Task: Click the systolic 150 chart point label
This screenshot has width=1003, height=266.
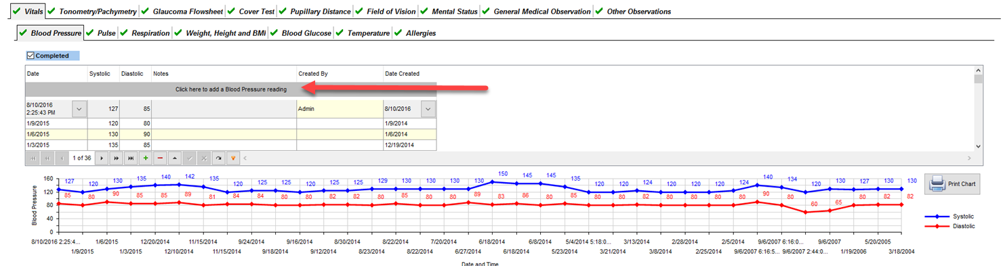Action: coord(503,174)
